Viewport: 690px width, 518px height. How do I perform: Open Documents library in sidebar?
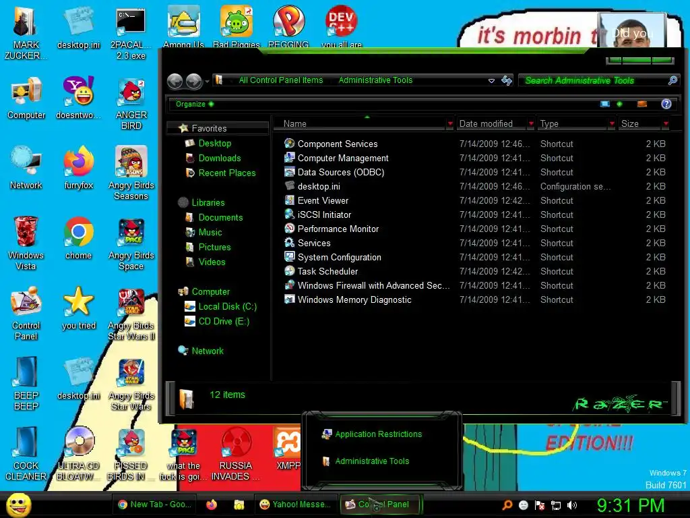pos(220,218)
